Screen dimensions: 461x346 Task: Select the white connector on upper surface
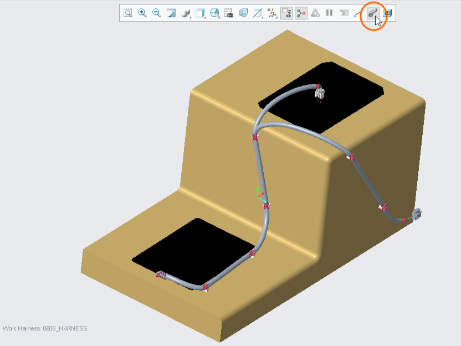tap(320, 94)
